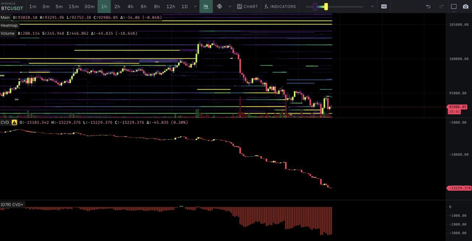472x241 pixels.
Task: Switch to the 1D timeframe
Action: click(185, 6)
